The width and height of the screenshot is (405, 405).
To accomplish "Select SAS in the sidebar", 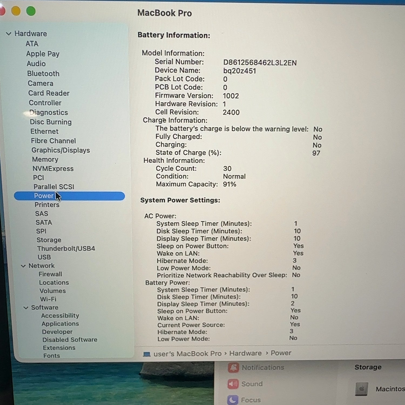I will [42, 214].
